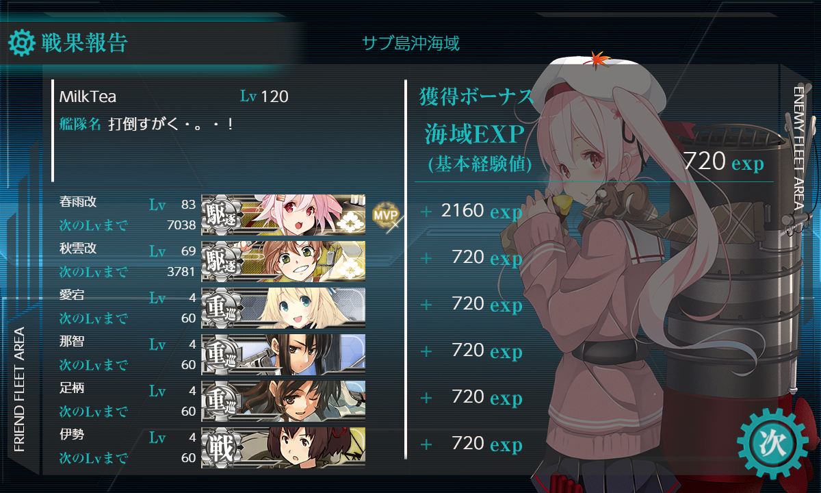Select the 秋雲改 ship banner portrait
821x493 pixels.
coord(283,262)
